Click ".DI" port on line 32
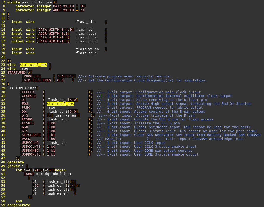Viewport: 264px width, 207px height. click(23, 100)
